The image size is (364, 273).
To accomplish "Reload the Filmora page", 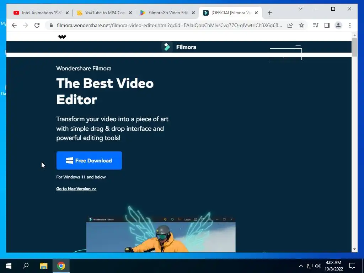I will tap(37, 25).
